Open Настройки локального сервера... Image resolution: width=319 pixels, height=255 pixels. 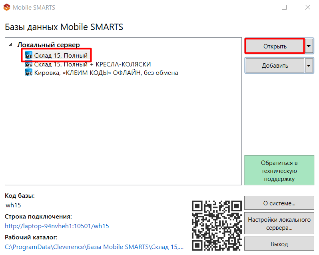coord(279,223)
